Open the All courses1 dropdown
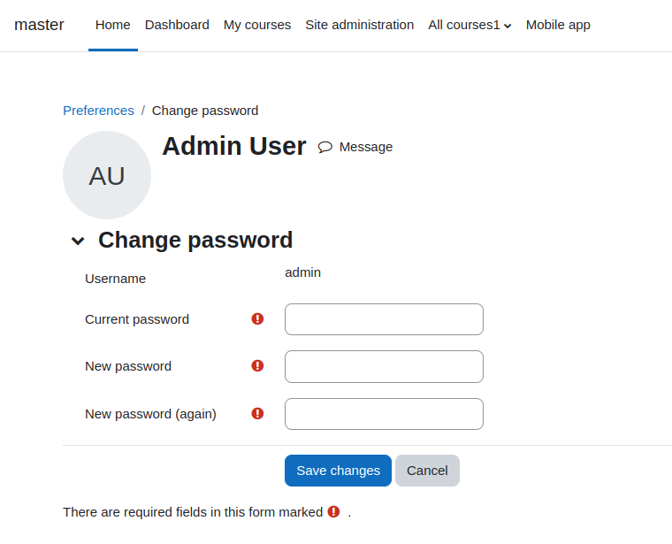 (x=470, y=25)
